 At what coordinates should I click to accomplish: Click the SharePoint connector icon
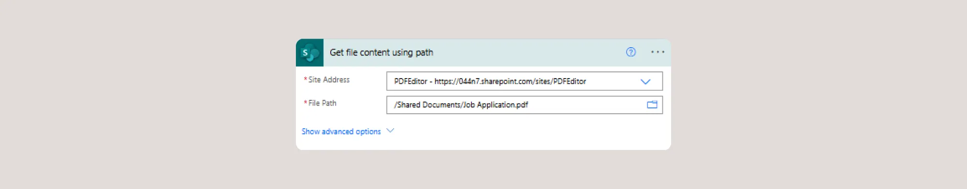(309, 53)
